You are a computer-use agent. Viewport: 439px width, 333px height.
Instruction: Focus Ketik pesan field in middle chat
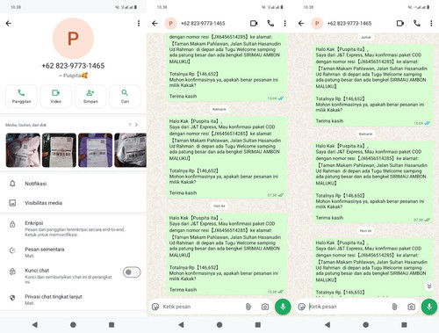tap(202, 307)
